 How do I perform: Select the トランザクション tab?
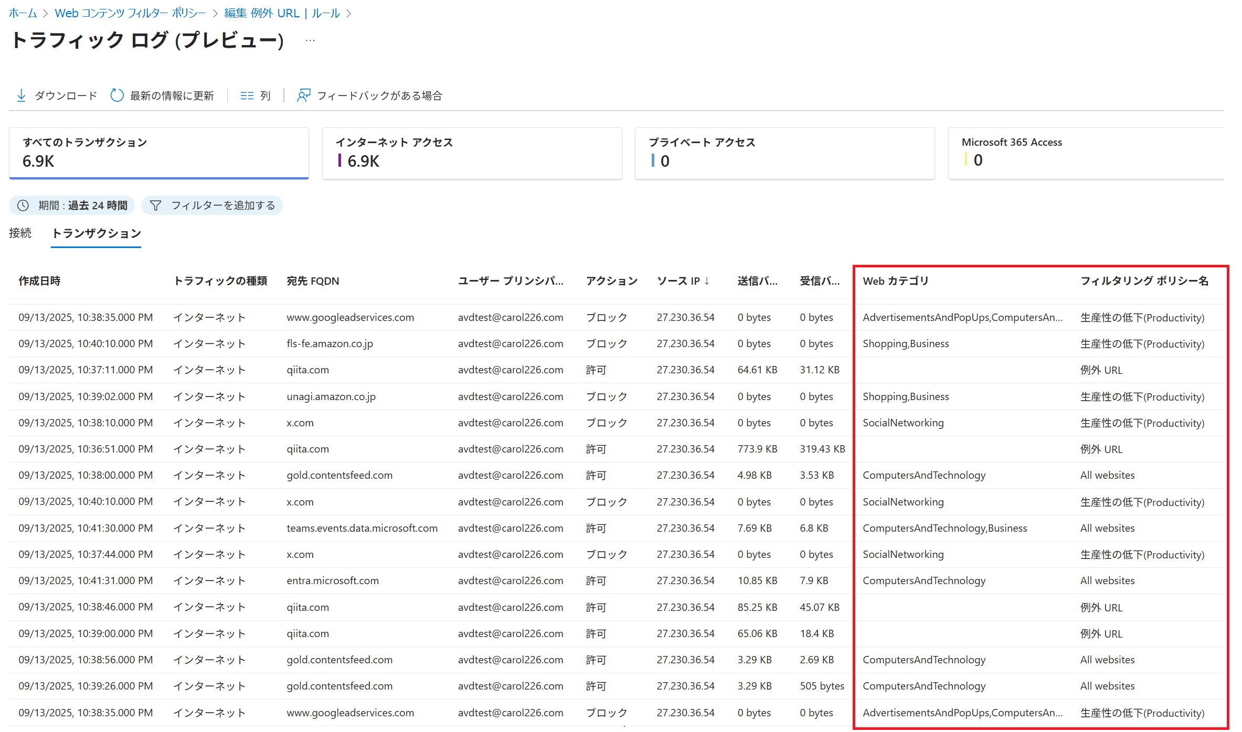[x=96, y=233]
